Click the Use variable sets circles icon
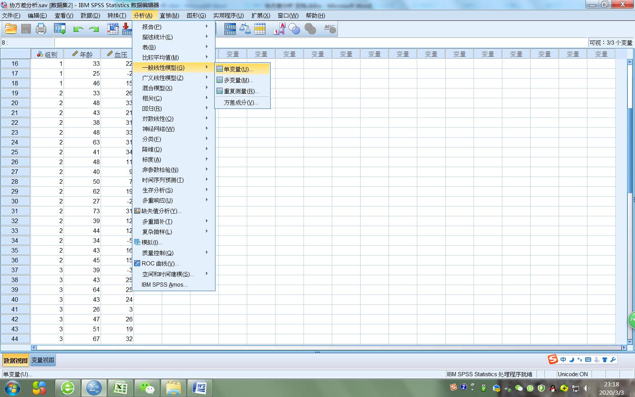The image size is (635, 397). (294, 29)
